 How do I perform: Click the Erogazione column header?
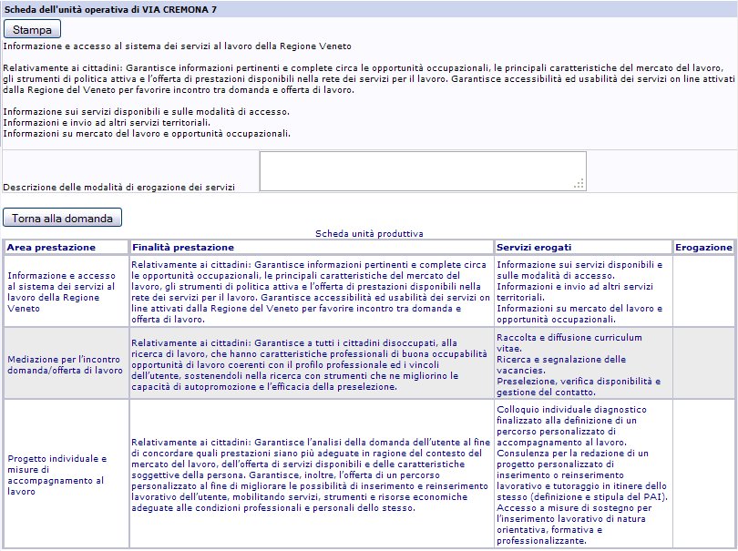coord(703,247)
